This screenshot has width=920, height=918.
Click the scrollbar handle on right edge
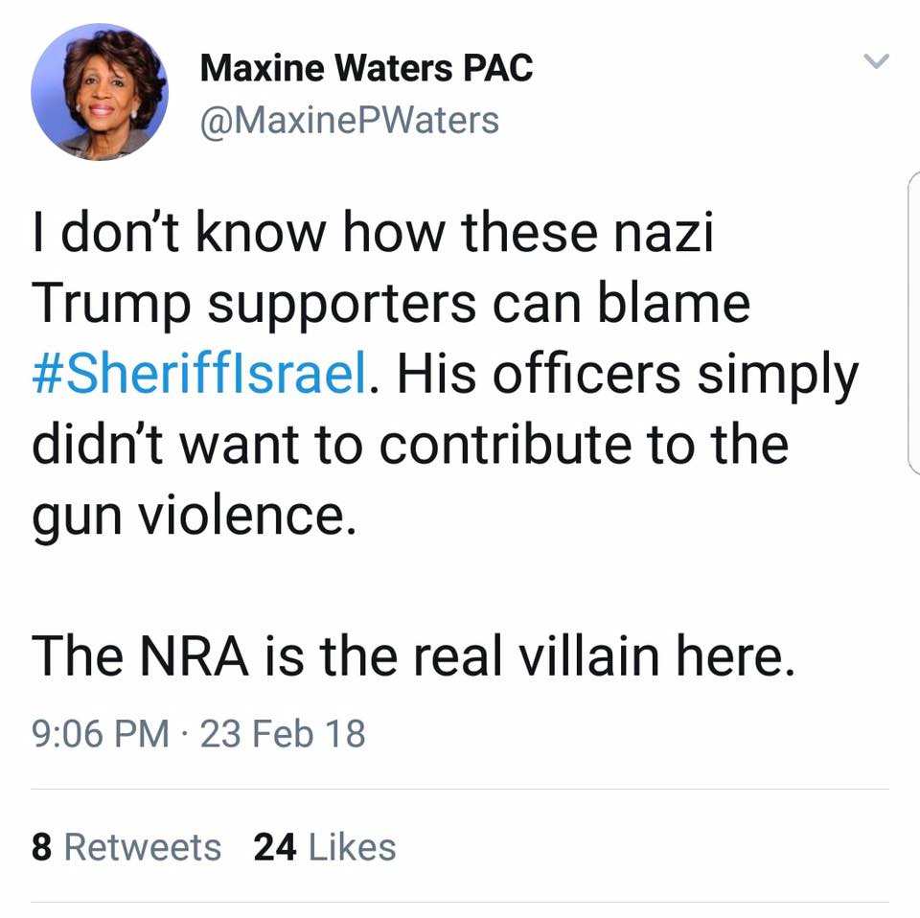(x=912, y=324)
